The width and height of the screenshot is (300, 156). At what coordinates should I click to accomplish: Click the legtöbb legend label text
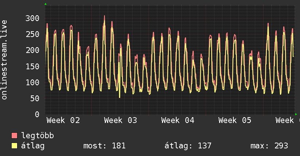coord(38,136)
